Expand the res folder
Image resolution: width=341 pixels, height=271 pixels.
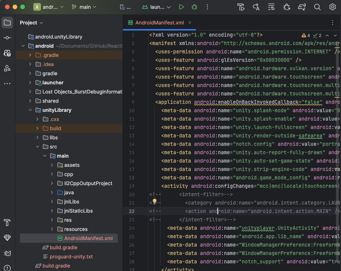52,220
